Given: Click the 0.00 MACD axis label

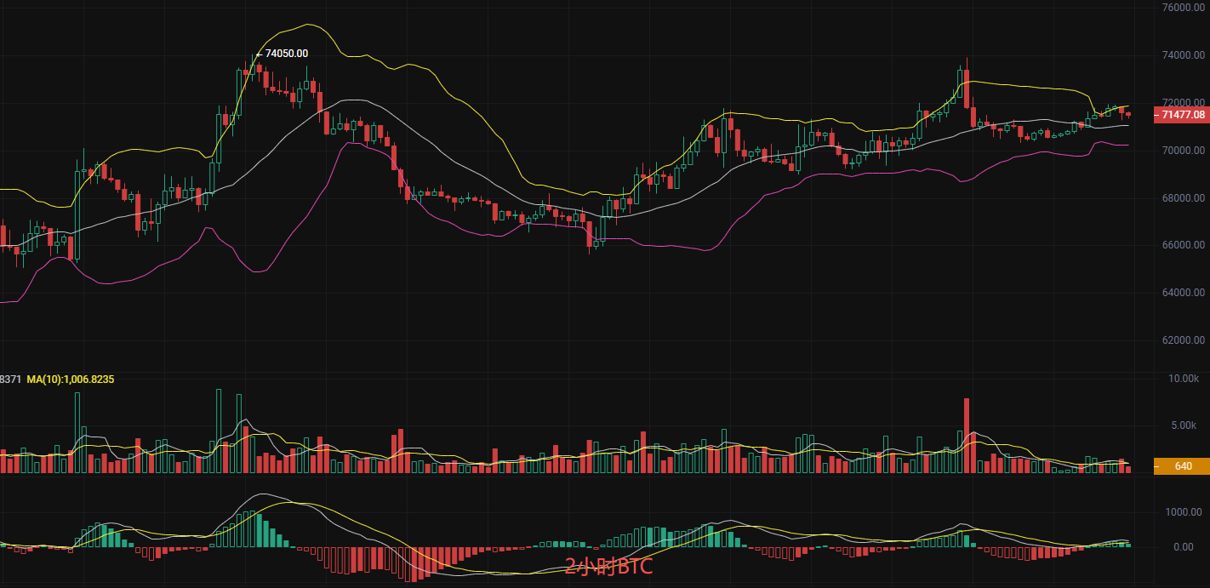Looking at the screenshot, I should coord(1184,547).
